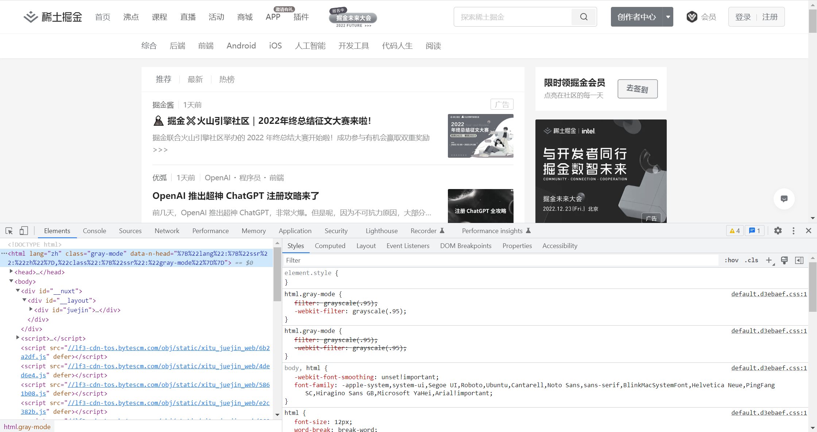Toggle the .cls element classes panel
Image resolution: width=817 pixels, height=432 pixels.
[751, 260]
